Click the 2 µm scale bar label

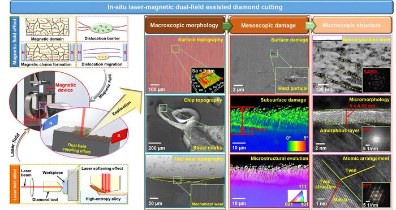tap(238, 90)
